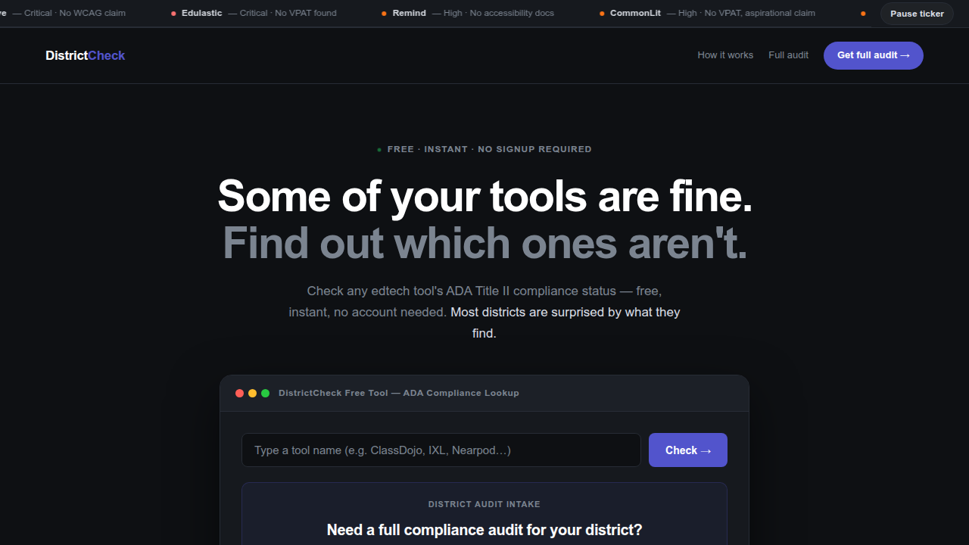969x545 pixels.
Task: Click the District Audit Intake label
Action: pyautogui.click(x=484, y=504)
